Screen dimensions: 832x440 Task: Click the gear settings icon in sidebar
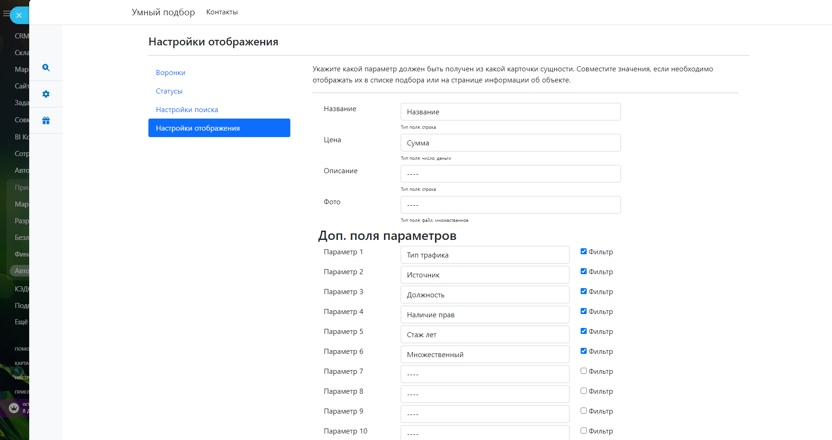46,94
